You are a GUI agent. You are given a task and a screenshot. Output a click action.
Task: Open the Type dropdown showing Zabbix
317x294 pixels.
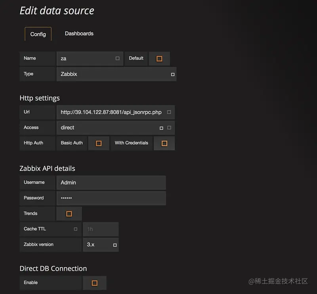[116, 74]
